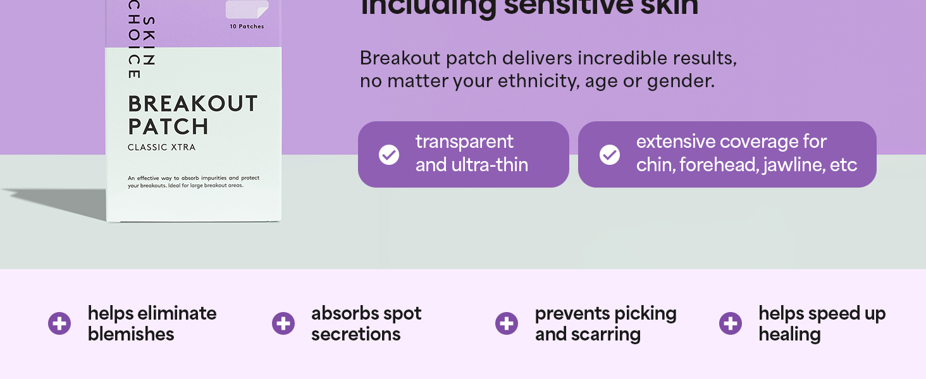Screen dimensions: 926x379
Task: Click the '10 Patches' label on the package
Action: (247, 27)
